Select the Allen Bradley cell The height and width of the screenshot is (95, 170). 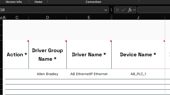(x=47, y=74)
